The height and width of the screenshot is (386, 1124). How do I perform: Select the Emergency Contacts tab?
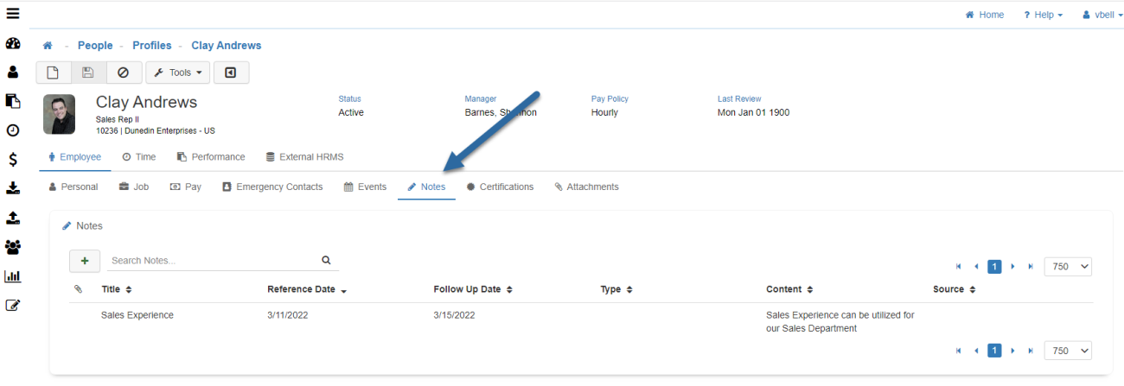(x=272, y=187)
